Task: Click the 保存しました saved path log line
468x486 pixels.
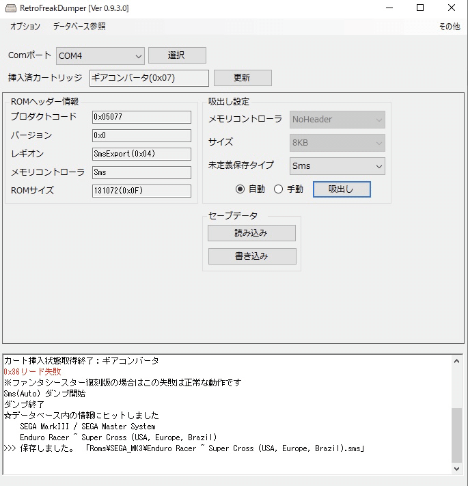Action: click(184, 448)
